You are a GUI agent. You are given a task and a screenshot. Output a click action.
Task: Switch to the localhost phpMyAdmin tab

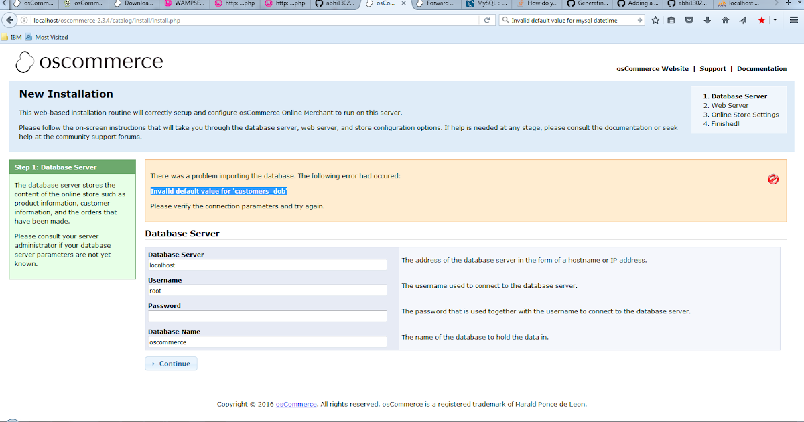(740, 3)
